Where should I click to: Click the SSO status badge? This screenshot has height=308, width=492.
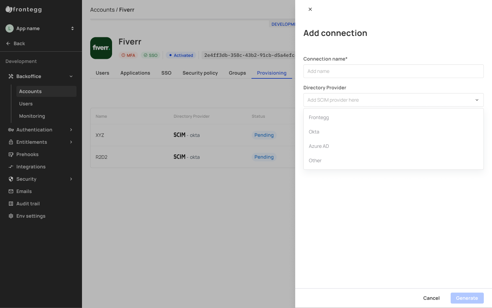point(150,55)
